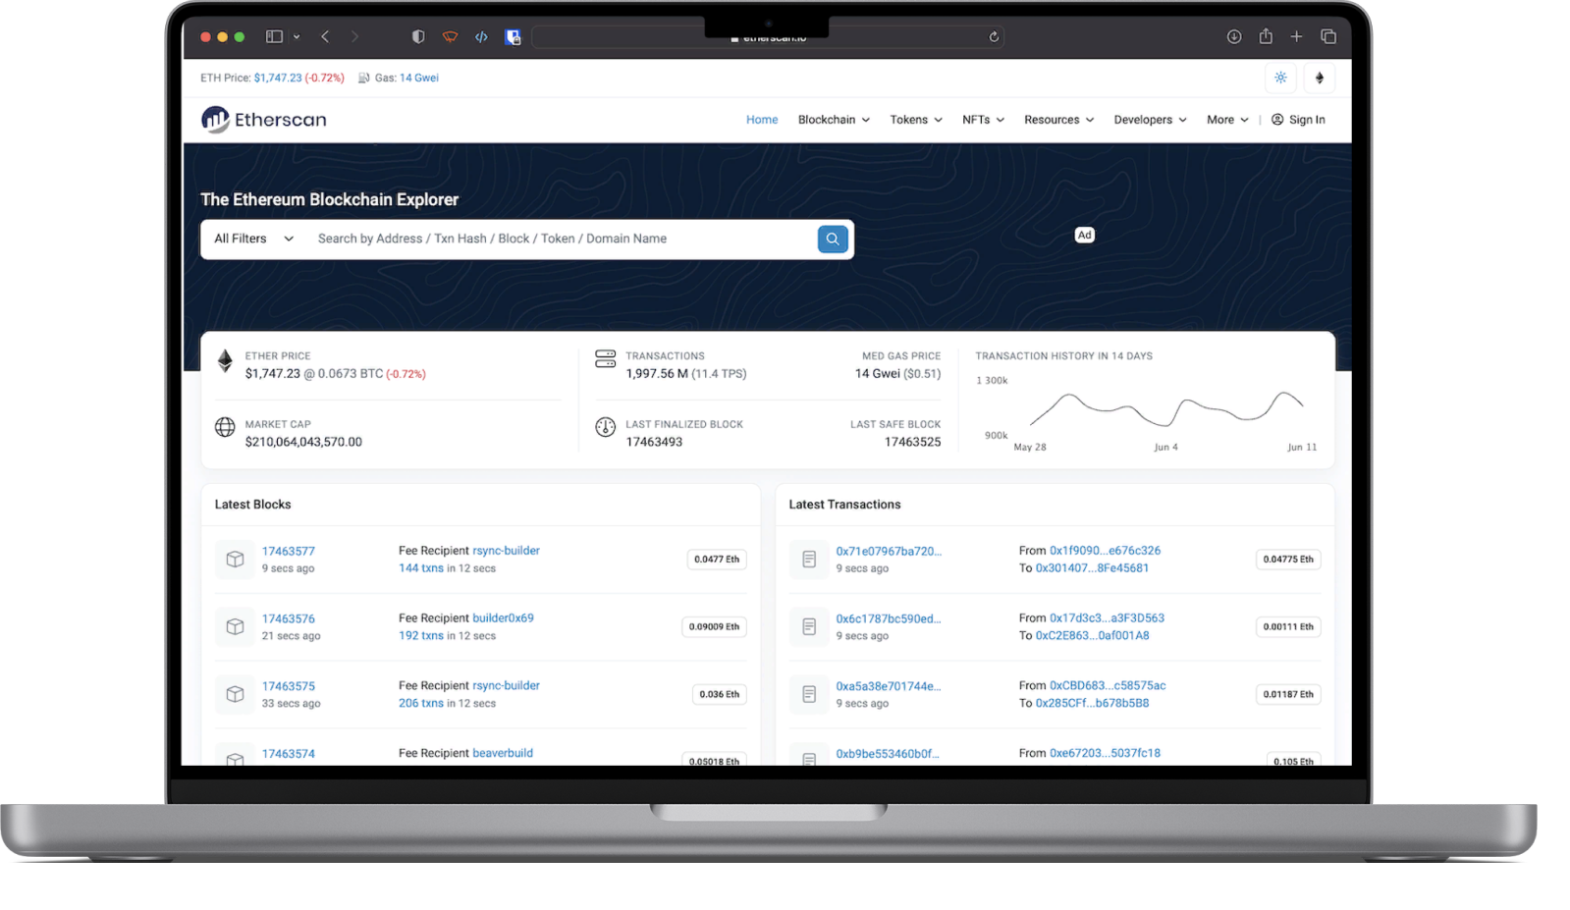
Task: Click the Ethereum network diamond icon
Action: point(1319,78)
